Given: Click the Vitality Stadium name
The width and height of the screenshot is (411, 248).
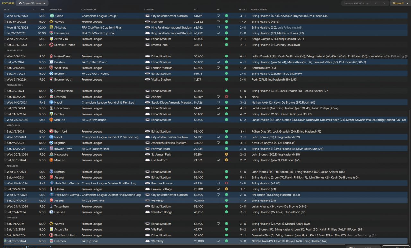Looking at the screenshot, I should click(x=161, y=79).
